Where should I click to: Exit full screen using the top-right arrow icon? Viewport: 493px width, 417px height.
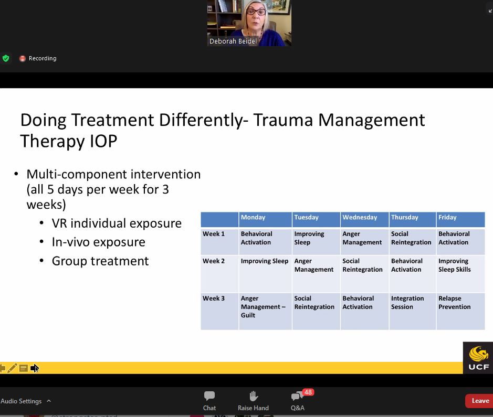pyautogui.click(x=489, y=10)
